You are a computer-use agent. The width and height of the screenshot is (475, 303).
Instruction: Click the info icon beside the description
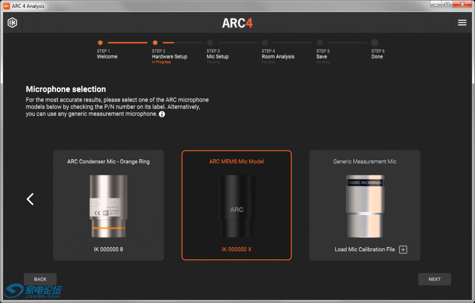click(162, 114)
